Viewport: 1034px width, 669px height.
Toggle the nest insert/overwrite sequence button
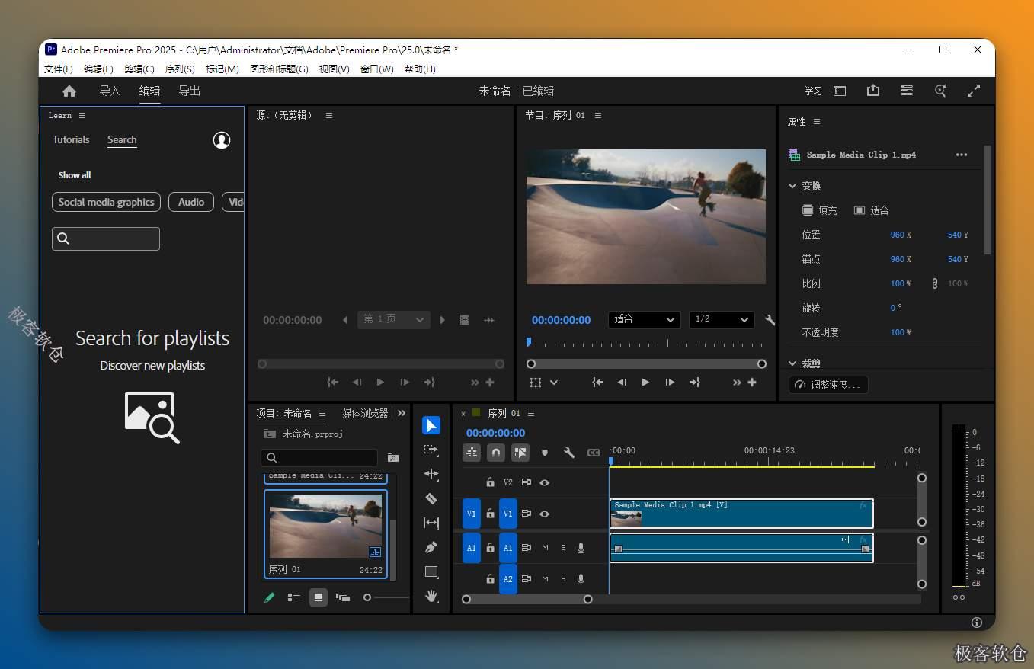472,453
